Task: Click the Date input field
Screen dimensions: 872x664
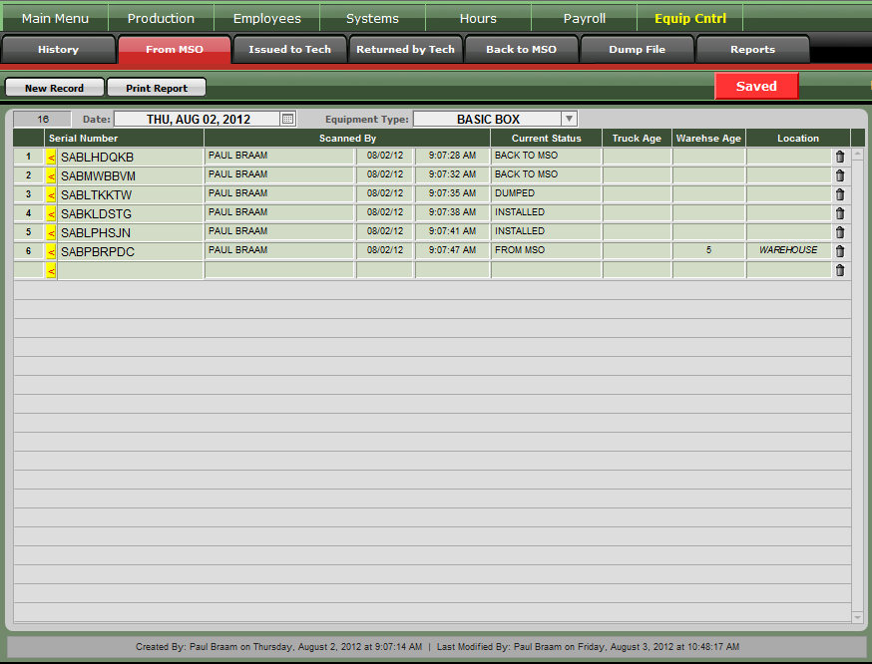Action: 197,119
